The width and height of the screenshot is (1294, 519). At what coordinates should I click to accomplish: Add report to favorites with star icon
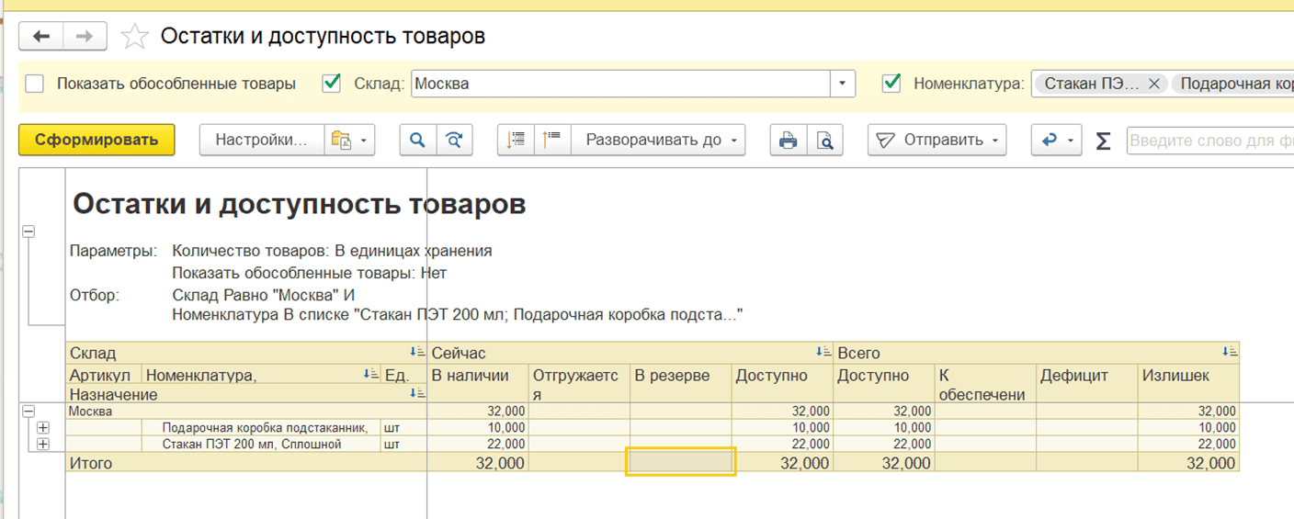[x=135, y=37]
